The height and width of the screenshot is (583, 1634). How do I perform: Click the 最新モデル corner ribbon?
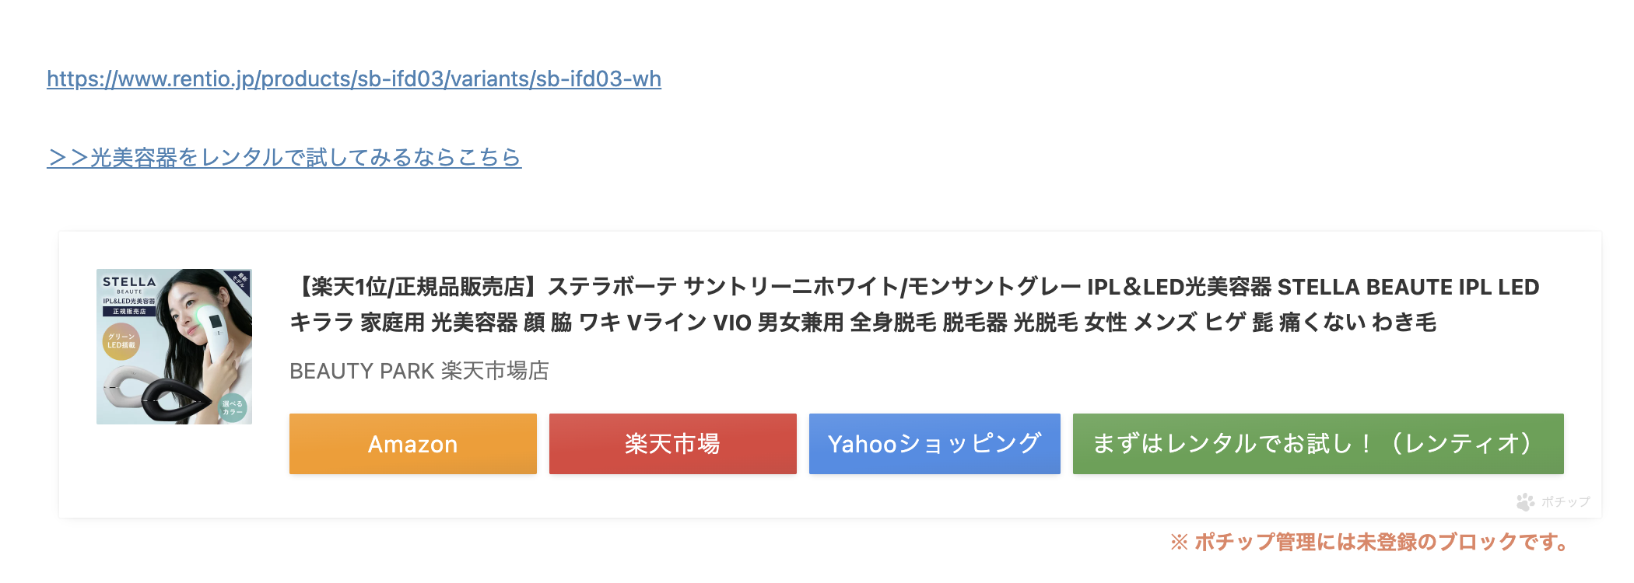click(x=240, y=280)
